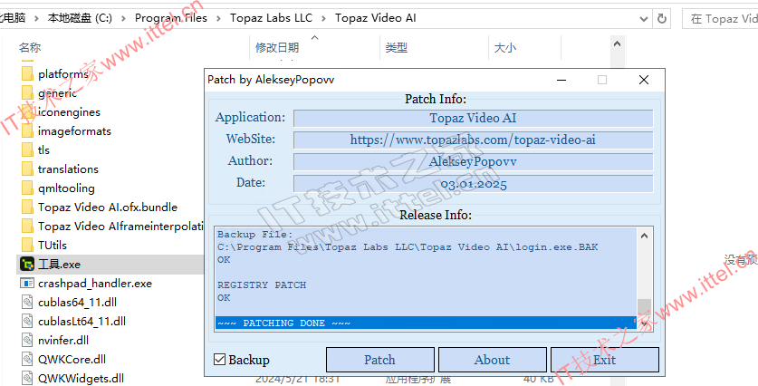758x386 pixels.
Task: Click the 工具.exe application icon
Action: tap(27, 264)
